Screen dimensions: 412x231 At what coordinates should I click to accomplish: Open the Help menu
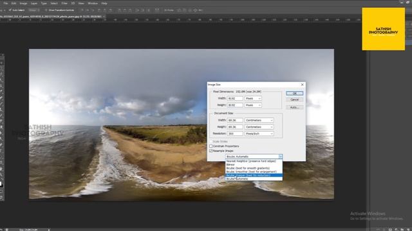tap(104, 3)
